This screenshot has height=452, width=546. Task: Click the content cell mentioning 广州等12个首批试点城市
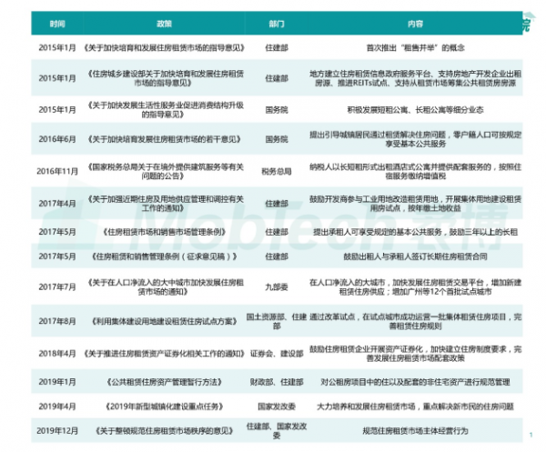tap(415, 287)
